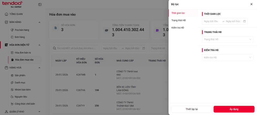Close the Bộ lọc panel
The image size is (257, 115).
pyautogui.click(x=251, y=4)
